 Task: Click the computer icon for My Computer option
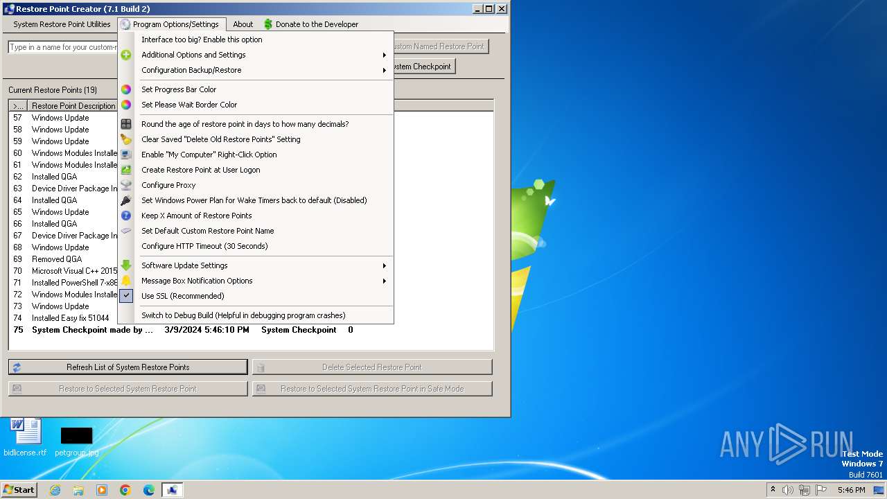(x=126, y=155)
